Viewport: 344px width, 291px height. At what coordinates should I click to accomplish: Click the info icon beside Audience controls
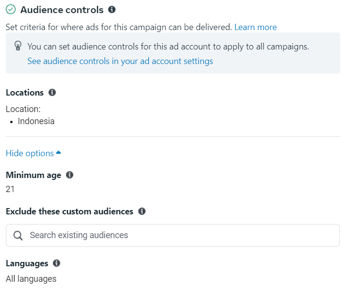pyautogui.click(x=112, y=9)
